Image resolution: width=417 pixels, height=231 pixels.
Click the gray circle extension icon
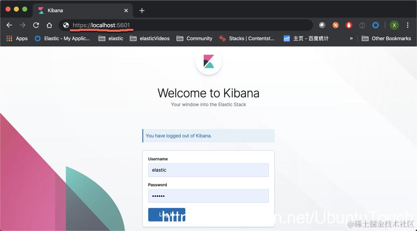(322, 25)
